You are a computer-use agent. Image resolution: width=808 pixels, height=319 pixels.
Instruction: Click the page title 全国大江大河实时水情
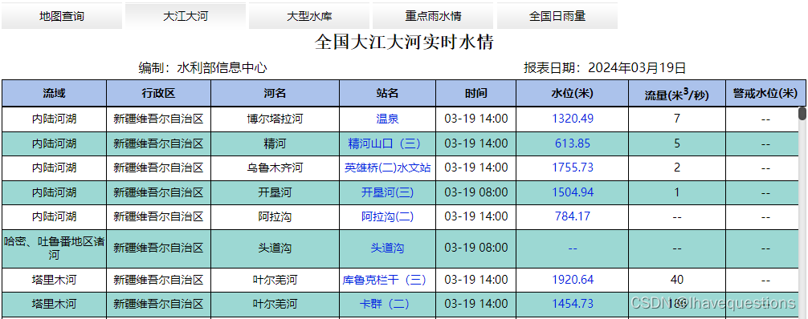tap(404, 42)
